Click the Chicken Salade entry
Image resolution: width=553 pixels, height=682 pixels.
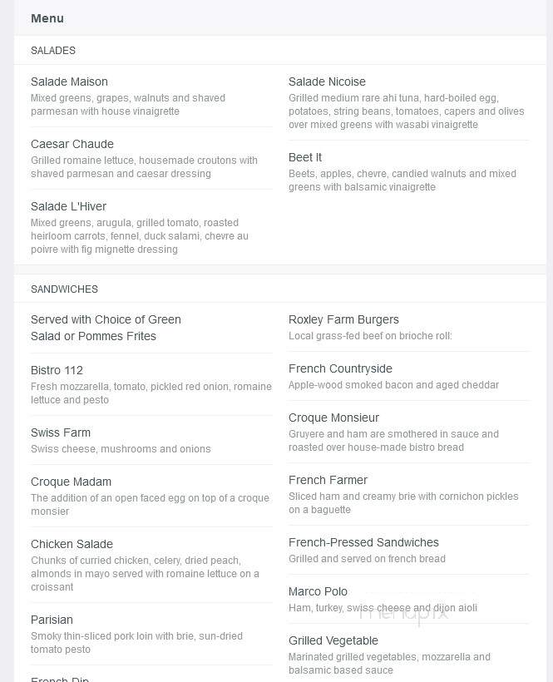72,544
